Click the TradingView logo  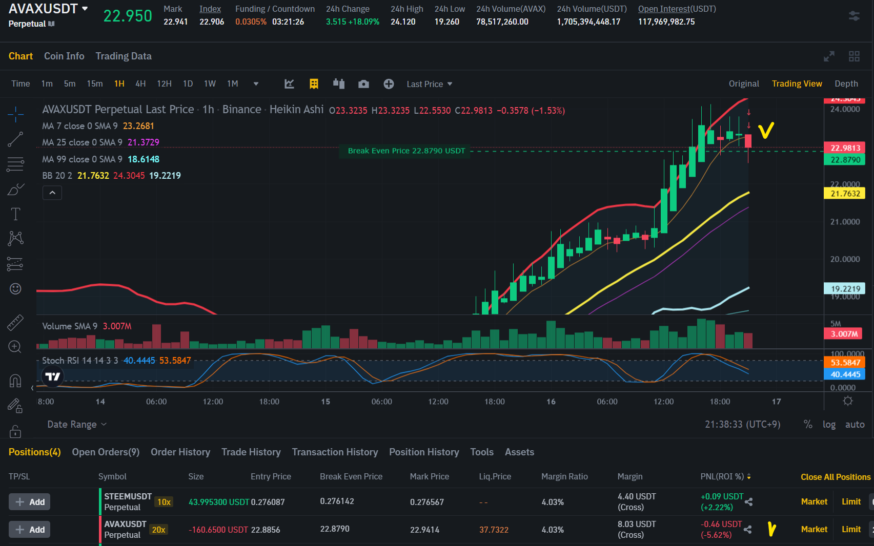pyautogui.click(x=52, y=377)
